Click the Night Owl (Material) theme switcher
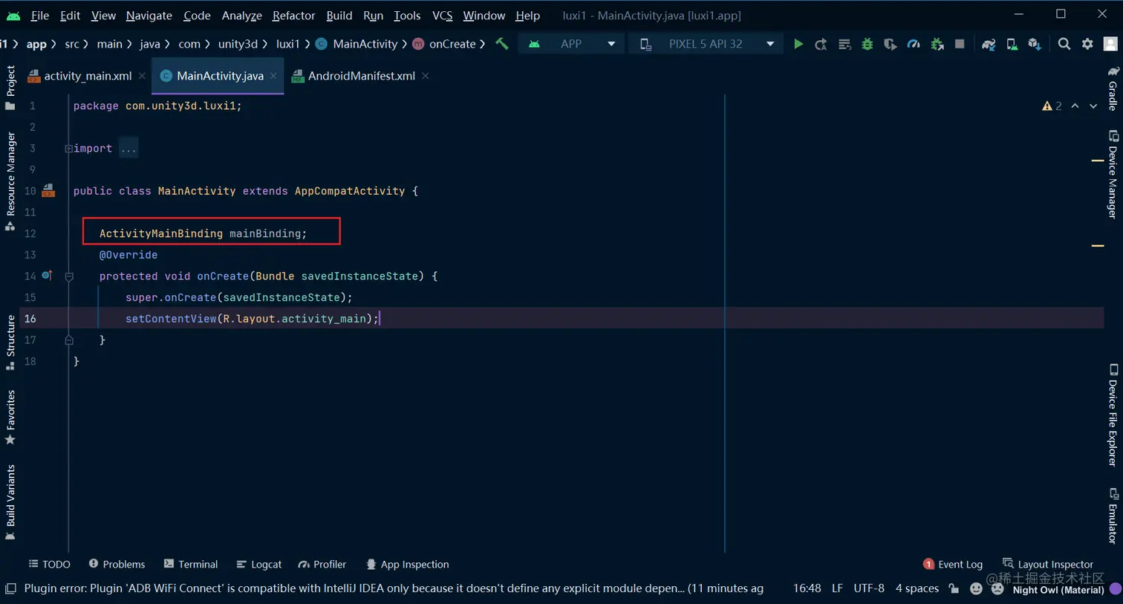Screen dimensions: 1123x604 point(1058,590)
